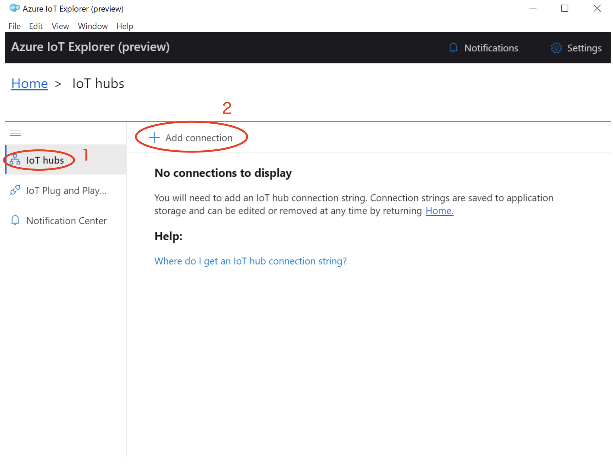Screen dimensions: 613x470
Task: Click the Home link in the description text
Action: coord(439,211)
